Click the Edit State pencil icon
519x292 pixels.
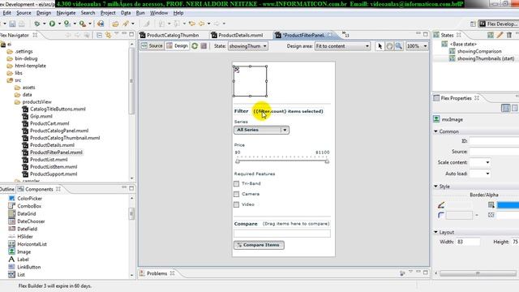[500, 35]
